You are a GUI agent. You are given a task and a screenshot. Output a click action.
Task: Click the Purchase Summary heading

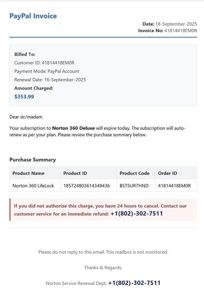tap(32, 160)
